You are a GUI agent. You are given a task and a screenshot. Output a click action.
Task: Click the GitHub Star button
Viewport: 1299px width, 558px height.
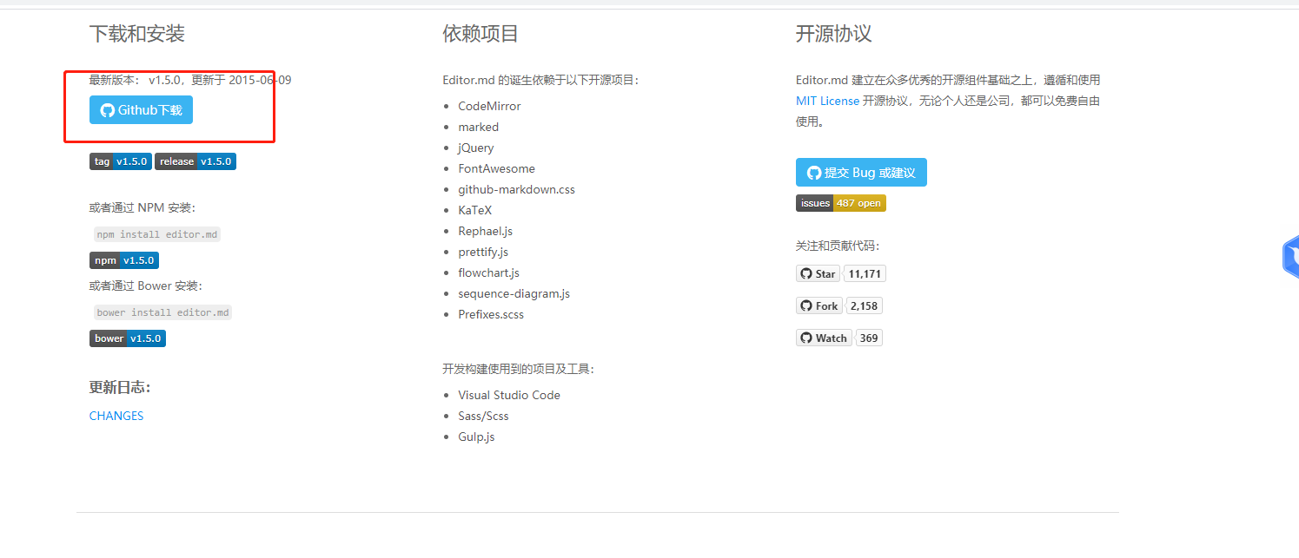(x=818, y=273)
